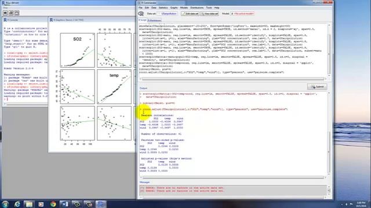Open the Word icon in the taskbar
Image resolution: width=371 pixels, height=208 pixels.
point(65,204)
